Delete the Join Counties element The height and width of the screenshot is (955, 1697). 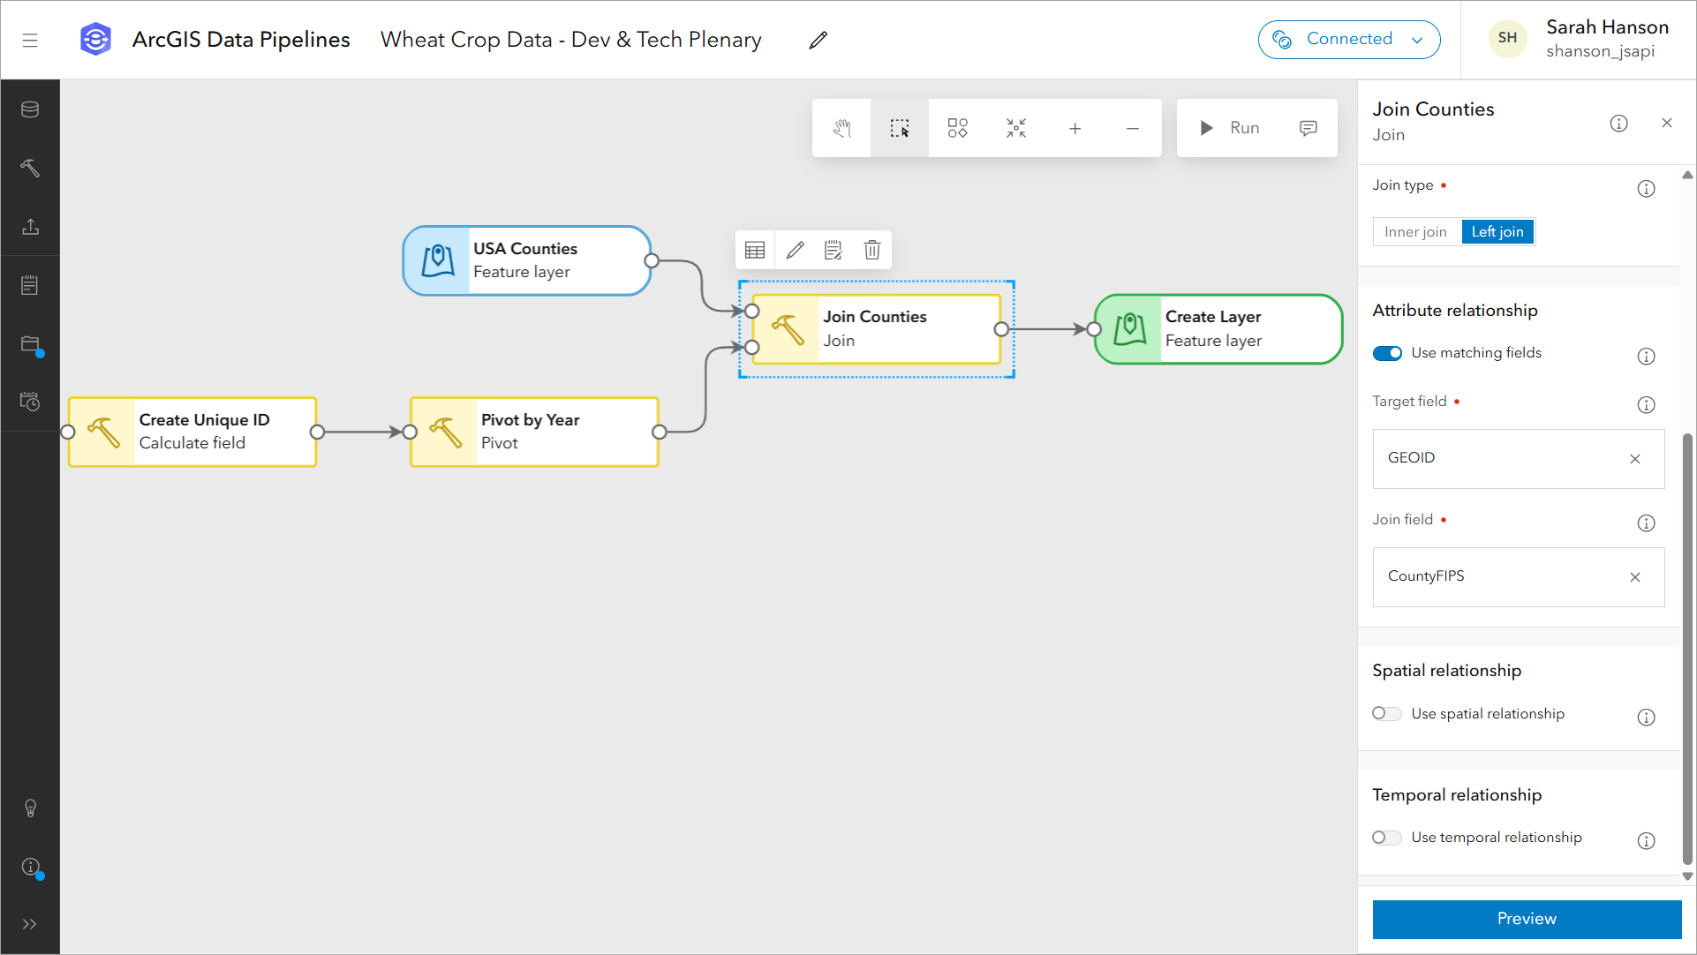[872, 250]
